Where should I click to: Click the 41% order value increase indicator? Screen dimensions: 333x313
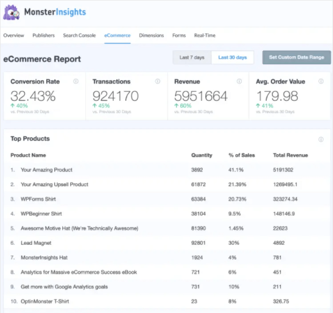[x=265, y=106]
